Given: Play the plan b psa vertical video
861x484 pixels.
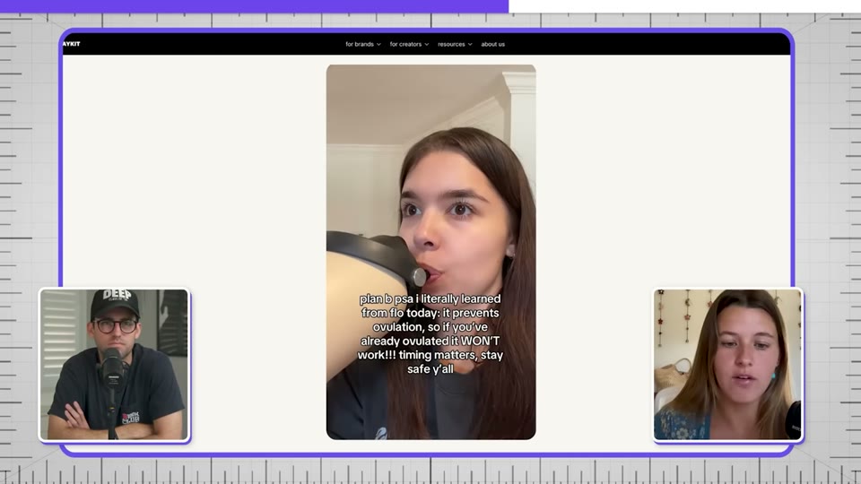Looking at the screenshot, I should point(431,252).
